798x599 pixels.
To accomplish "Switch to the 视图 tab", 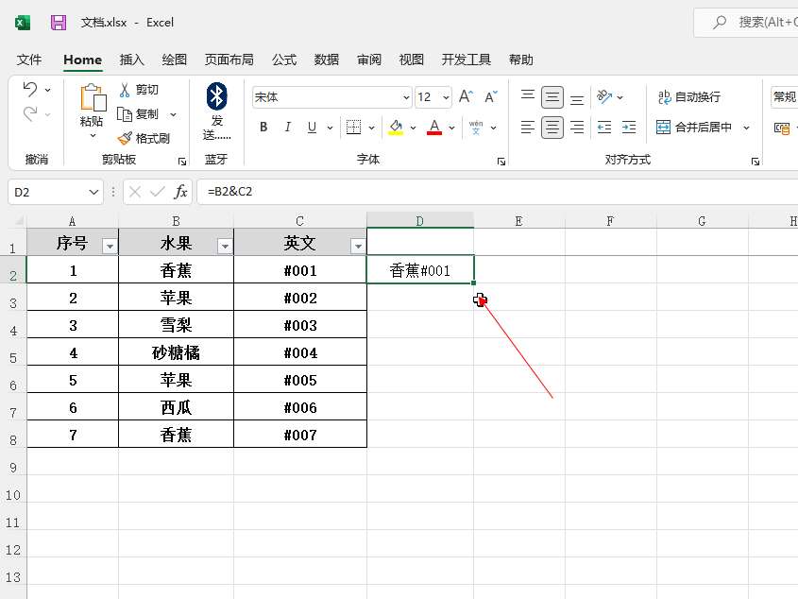I will (x=411, y=60).
